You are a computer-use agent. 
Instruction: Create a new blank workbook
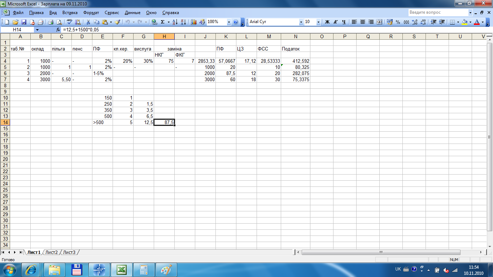point(7,22)
